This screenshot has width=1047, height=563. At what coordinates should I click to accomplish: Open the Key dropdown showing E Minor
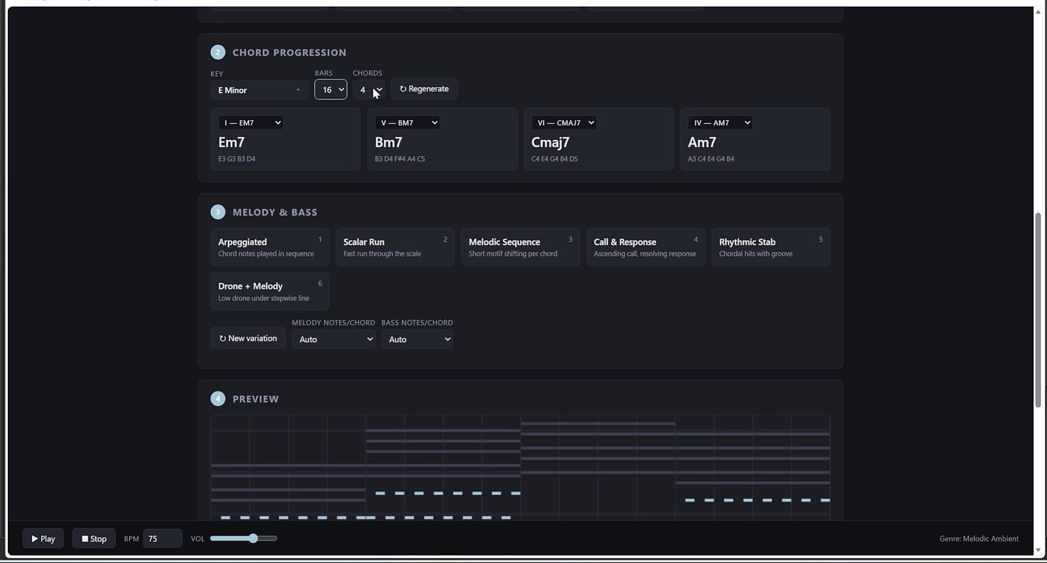pyautogui.click(x=259, y=90)
